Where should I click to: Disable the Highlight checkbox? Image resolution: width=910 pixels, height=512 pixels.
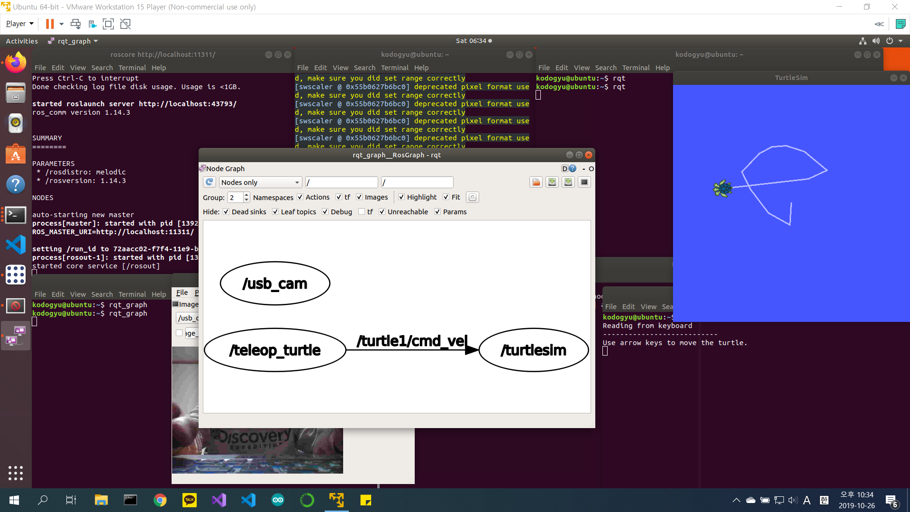(x=401, y=197)
